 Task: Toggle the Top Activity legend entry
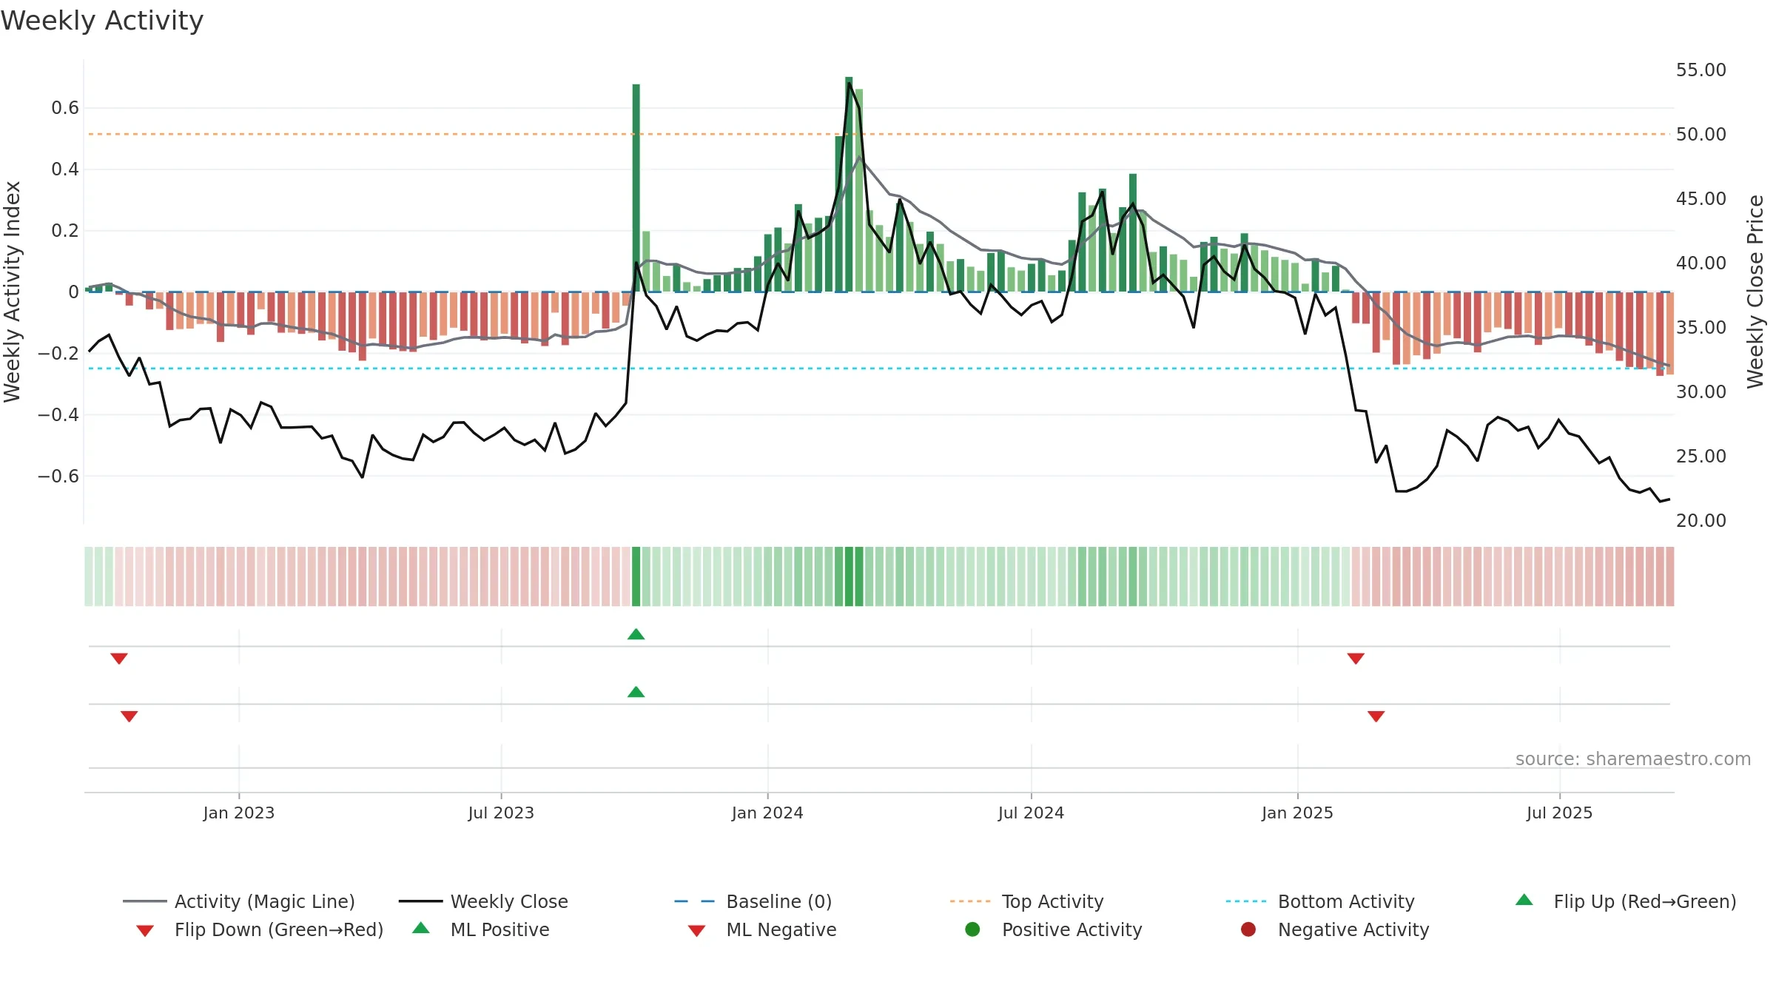click(1027, 901)
